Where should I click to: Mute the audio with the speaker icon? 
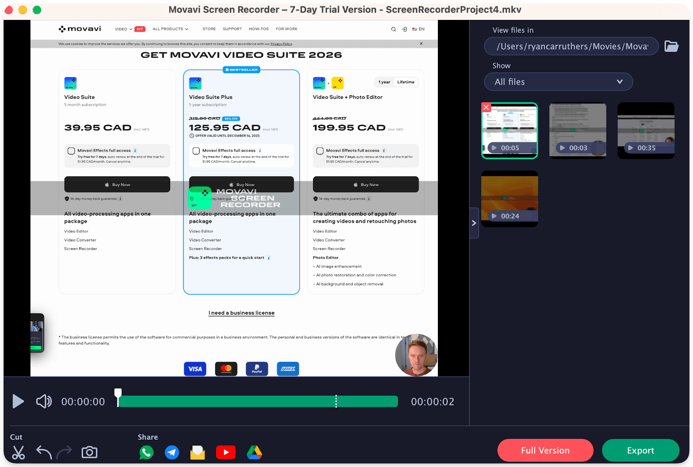pyautogui.click(x=44, y=401)
